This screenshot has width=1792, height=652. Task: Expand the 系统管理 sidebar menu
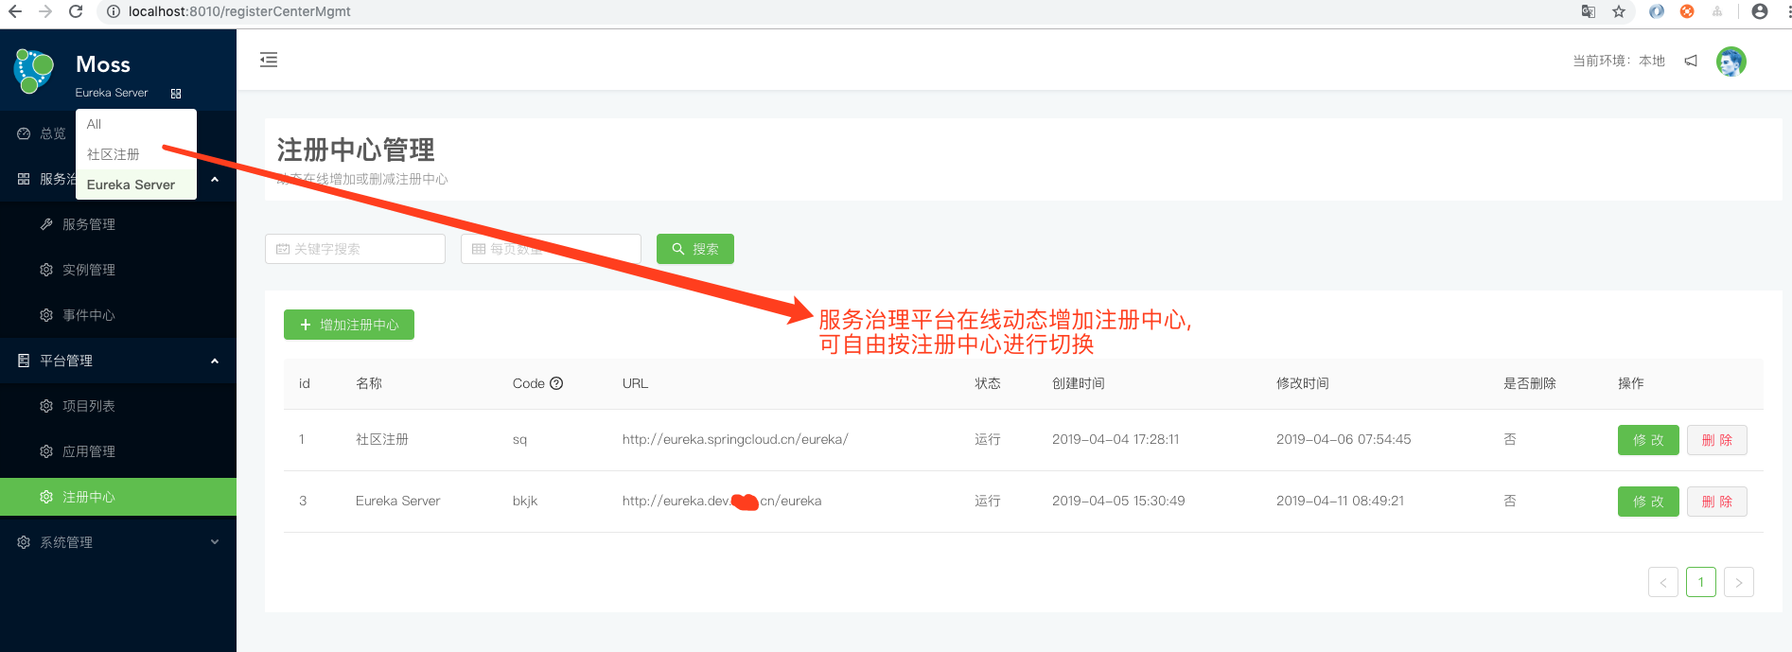[x=118, y=542]
